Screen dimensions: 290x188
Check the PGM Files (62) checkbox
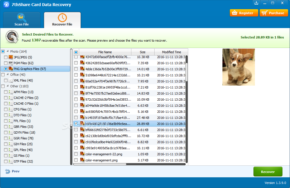pos(6,63)
